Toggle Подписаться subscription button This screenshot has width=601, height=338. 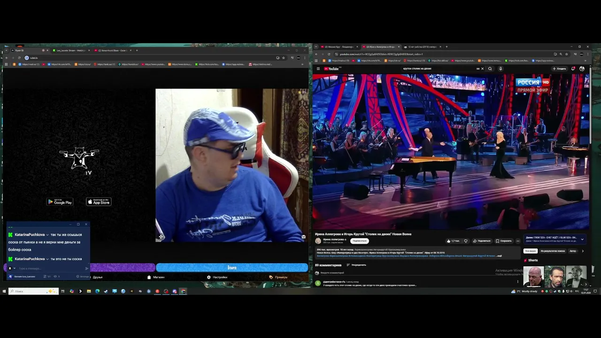pyautogui.click(x=359, y=241)
